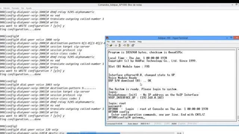
Task: Click the CAPS indicator in HyperTerminal status bar
Action: pos(167,124)
